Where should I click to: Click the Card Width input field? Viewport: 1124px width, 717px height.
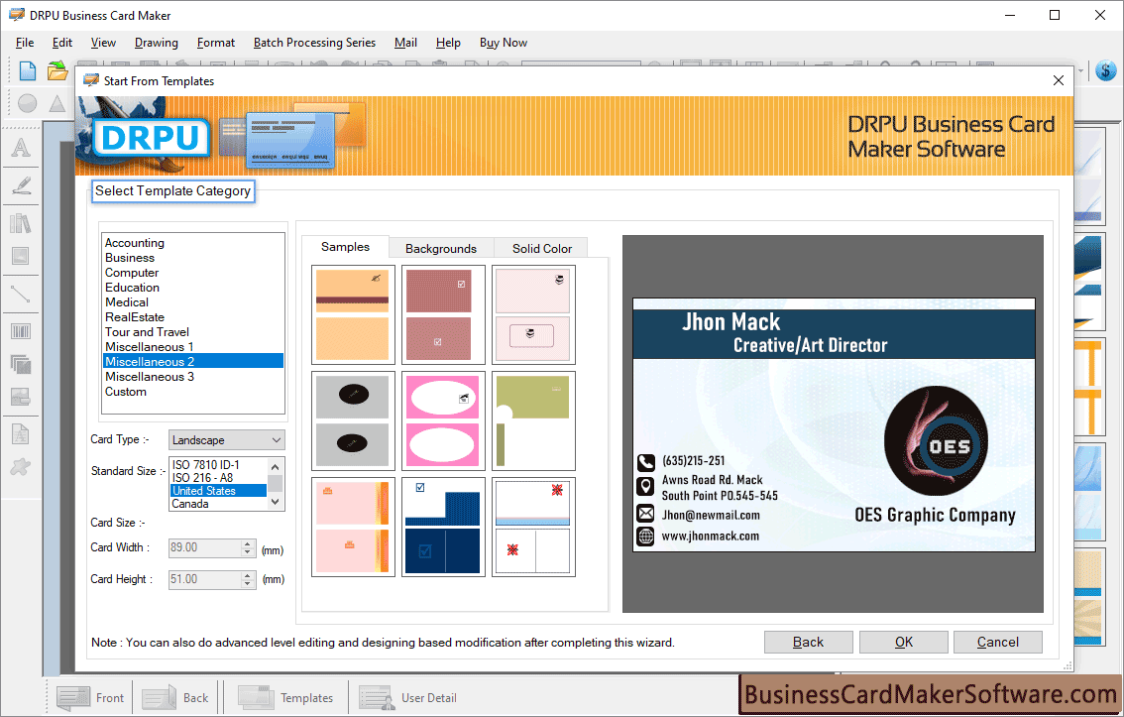pyautogui.click(x=205, y=547)
